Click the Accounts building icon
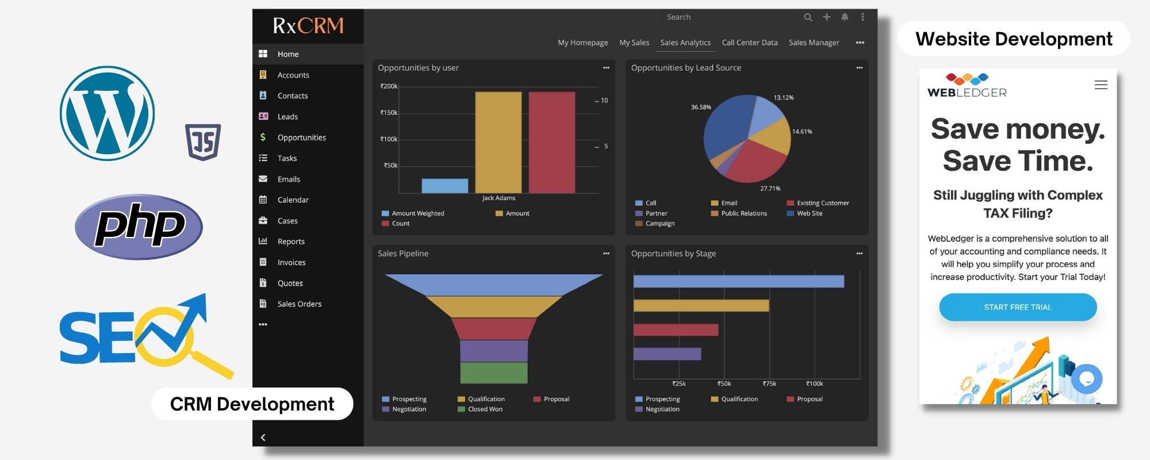Screen dimensions: 1150x460 click(x=263, y=75)
